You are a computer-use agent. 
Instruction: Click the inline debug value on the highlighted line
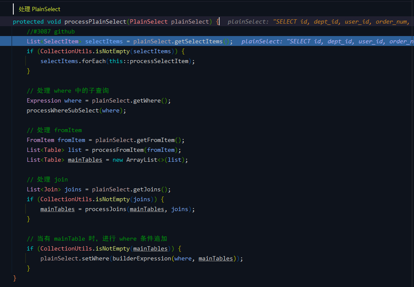coord(328,41)
